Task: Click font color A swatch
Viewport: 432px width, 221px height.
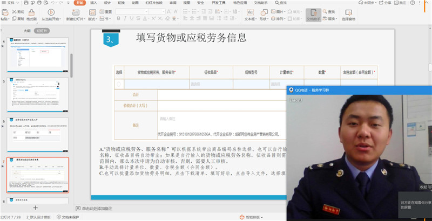Action: tap(145, 18)
